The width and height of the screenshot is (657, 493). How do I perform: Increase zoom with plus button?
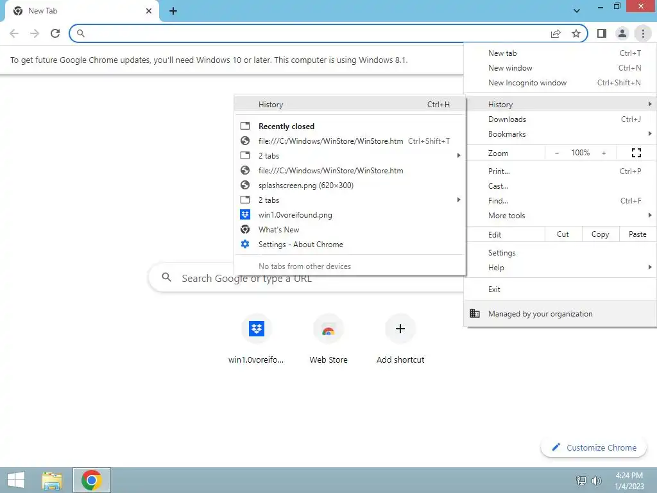pyautogui.click(x=604, y=153)
